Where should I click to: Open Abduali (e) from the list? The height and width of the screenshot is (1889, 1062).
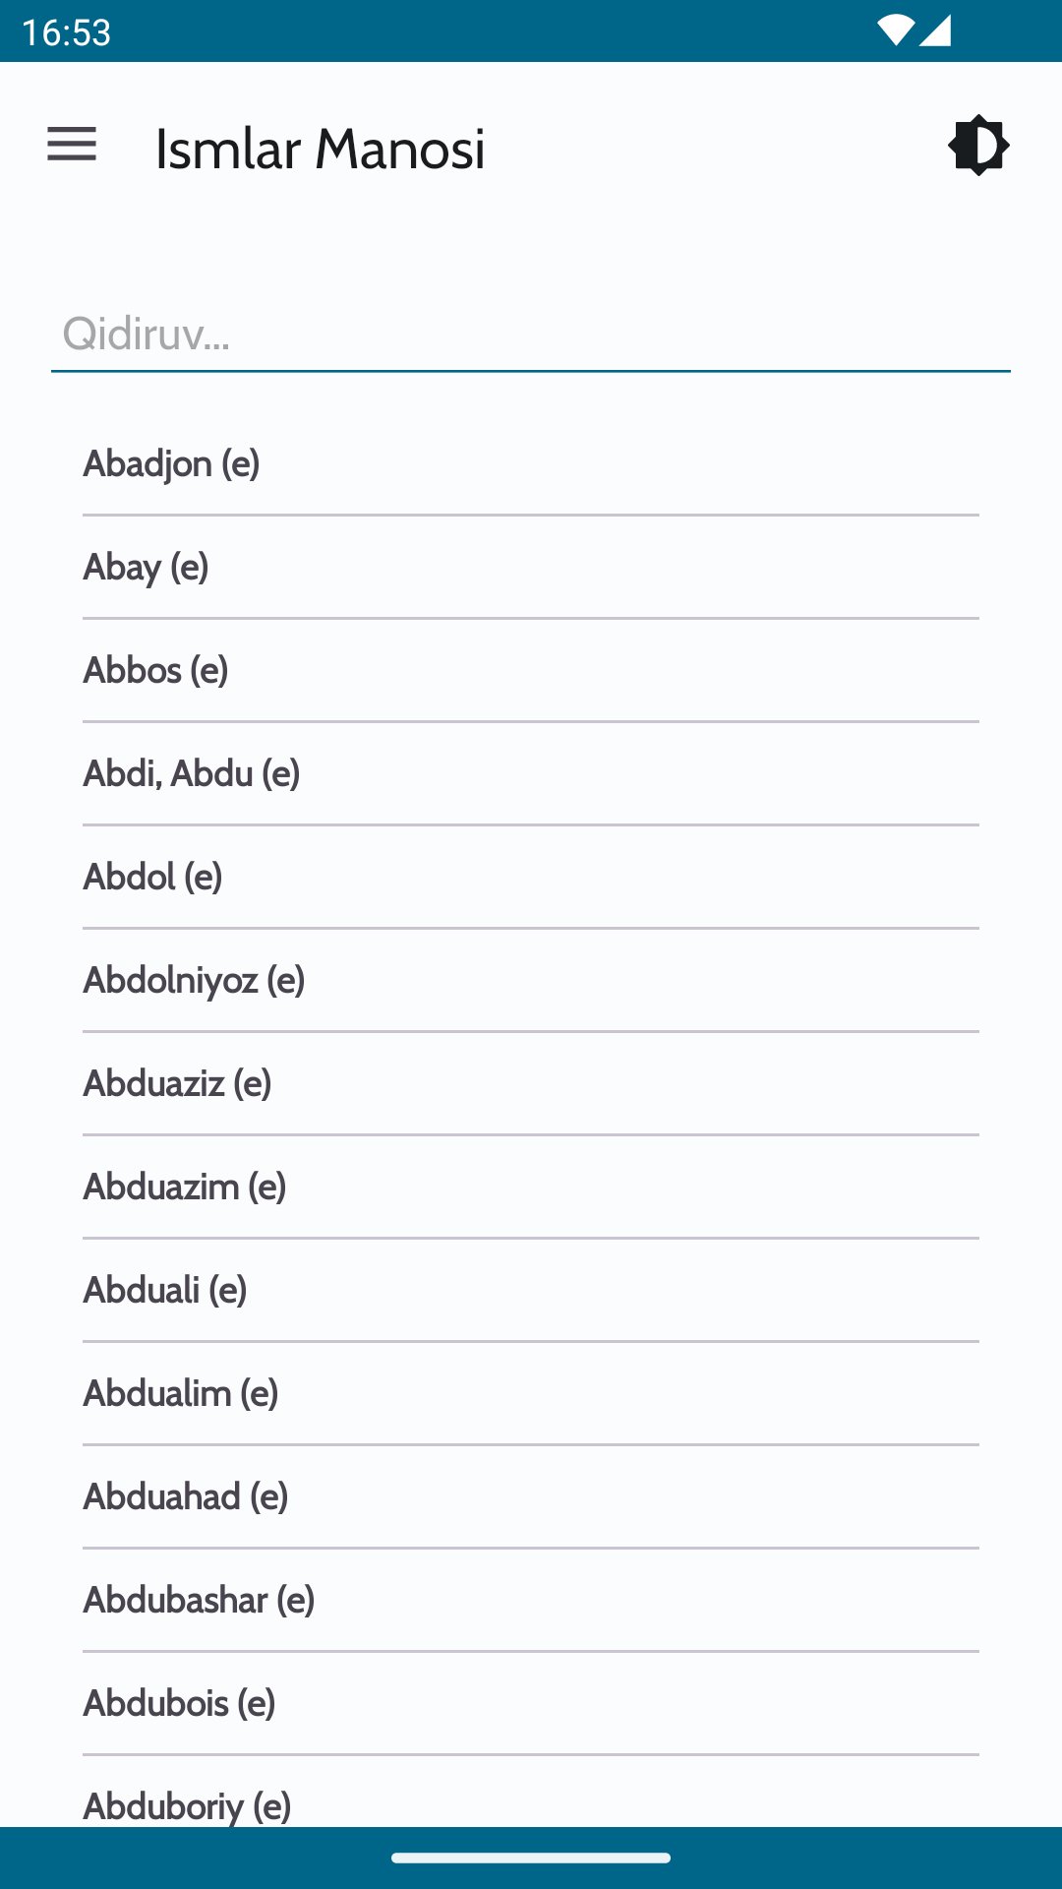(x=531, y=1290)
